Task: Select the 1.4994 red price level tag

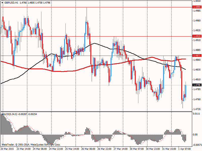Action: point(197,7)
